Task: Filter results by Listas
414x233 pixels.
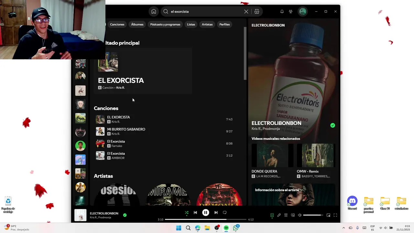Action: (x=191, y=25)
